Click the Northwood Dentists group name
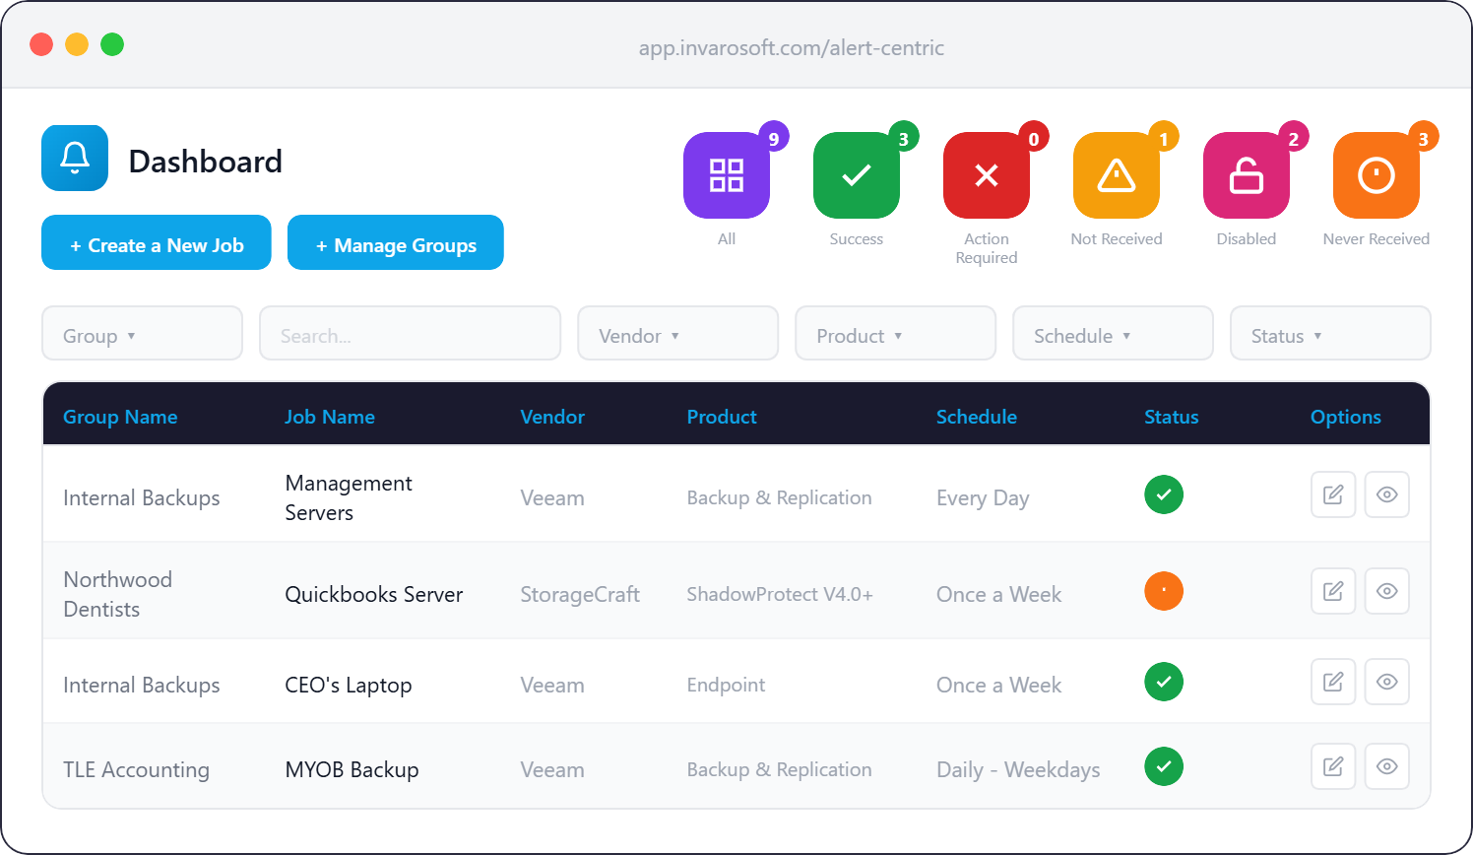Viewport: 1473px width, 855px height. point(118,594)
